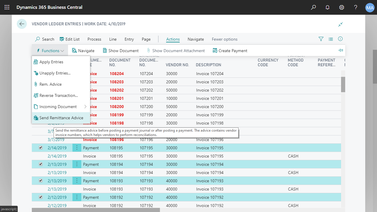Pin the action bar with the pin icon
Viewport: 377px width, 212px height.
(341, 50)
